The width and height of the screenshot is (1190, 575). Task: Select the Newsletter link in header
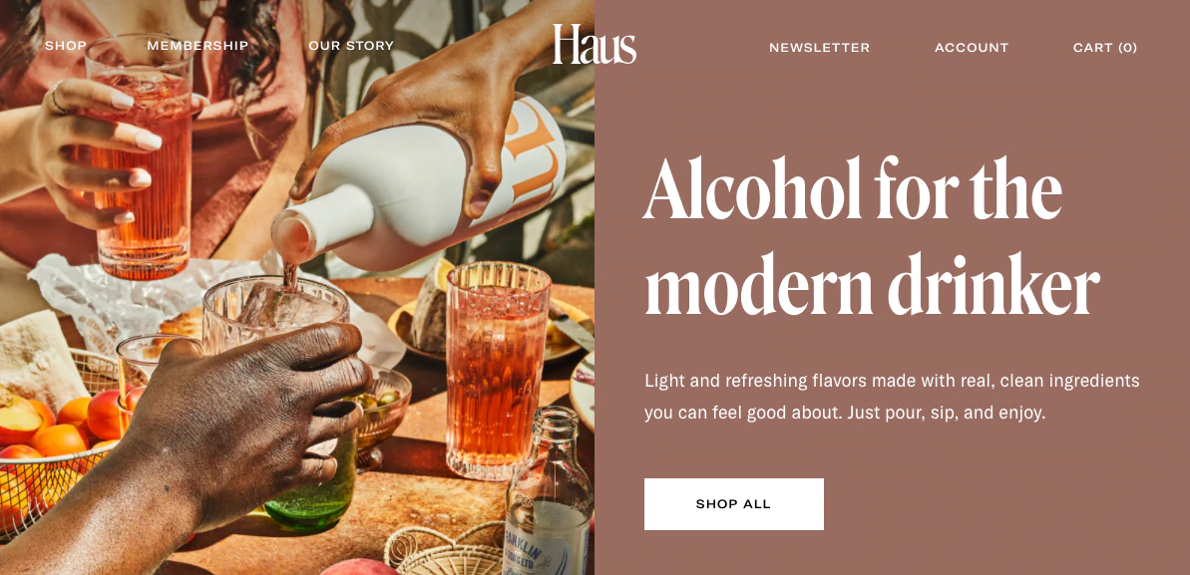pos(820,48)
